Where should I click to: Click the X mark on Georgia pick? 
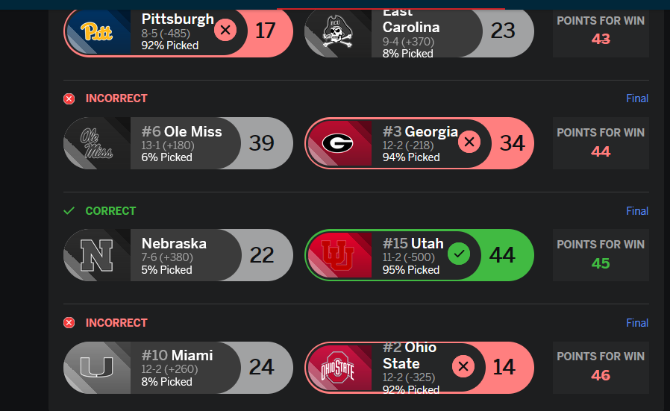point(469,142)
